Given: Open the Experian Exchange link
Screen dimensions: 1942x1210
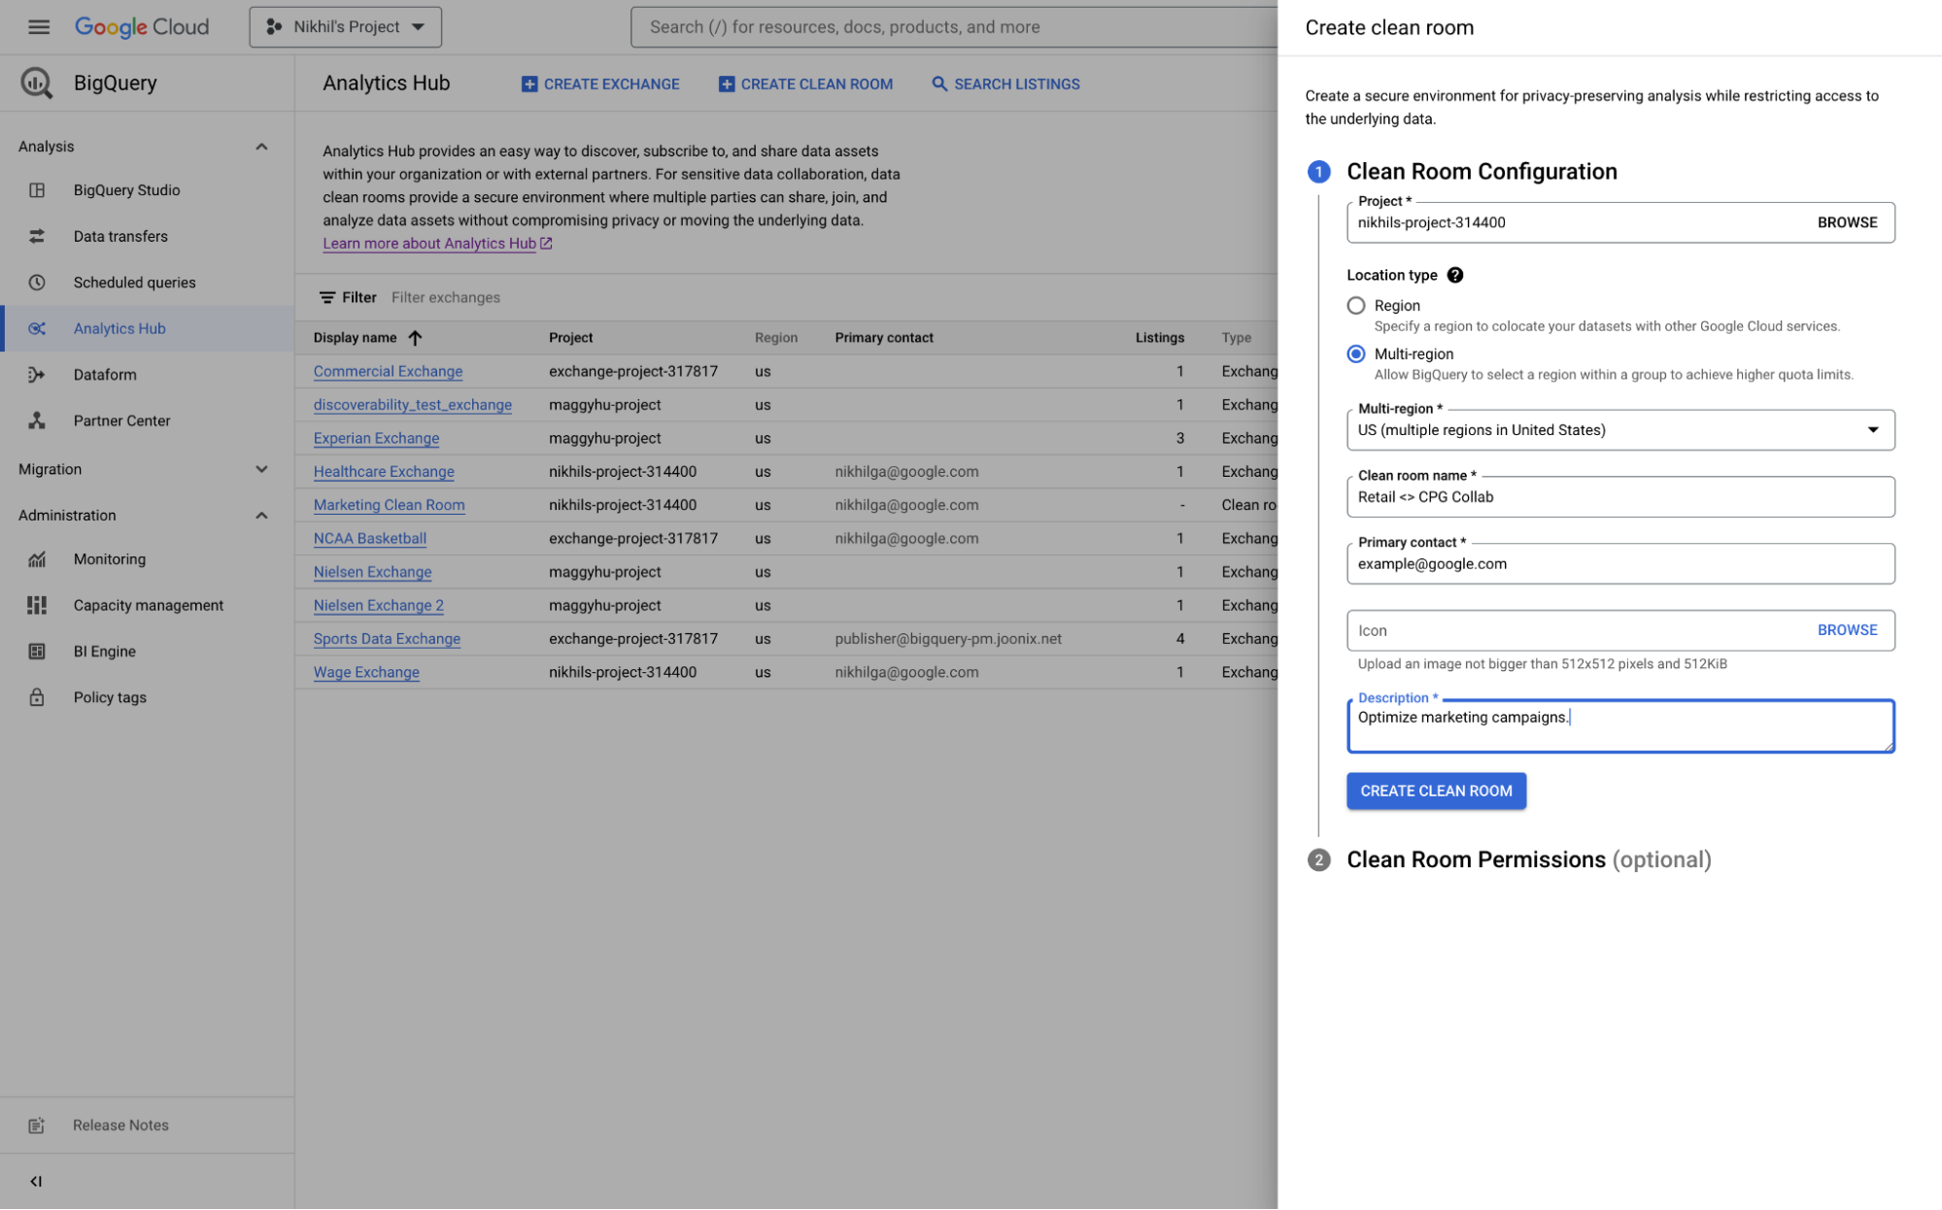Looking at the screenshot, I should 376,438.
